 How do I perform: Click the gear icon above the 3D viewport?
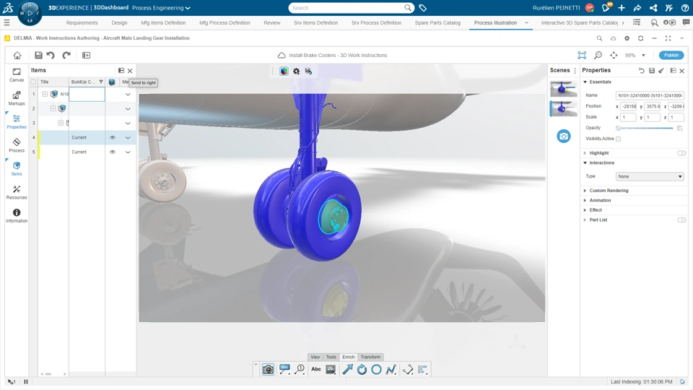(x=296, y=71)
